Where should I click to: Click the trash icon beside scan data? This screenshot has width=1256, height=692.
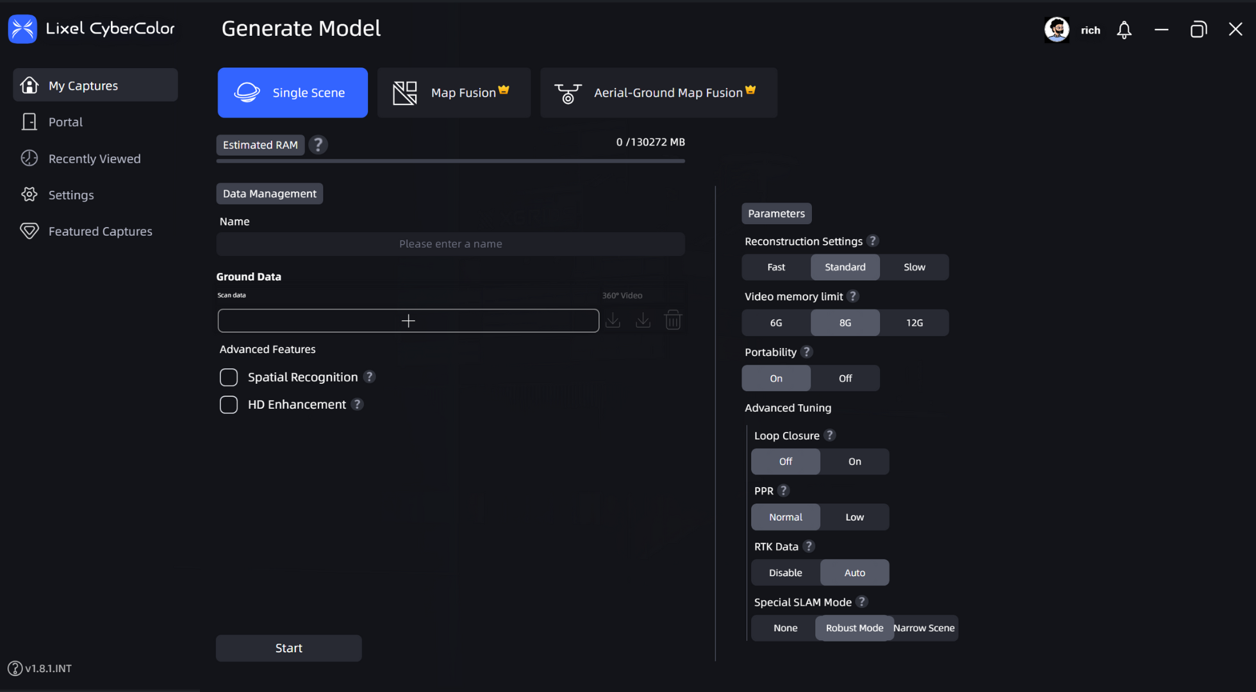pos(673,320)
